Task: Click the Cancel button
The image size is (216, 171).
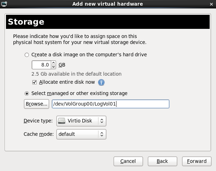Action: click(x=128, y=161)
